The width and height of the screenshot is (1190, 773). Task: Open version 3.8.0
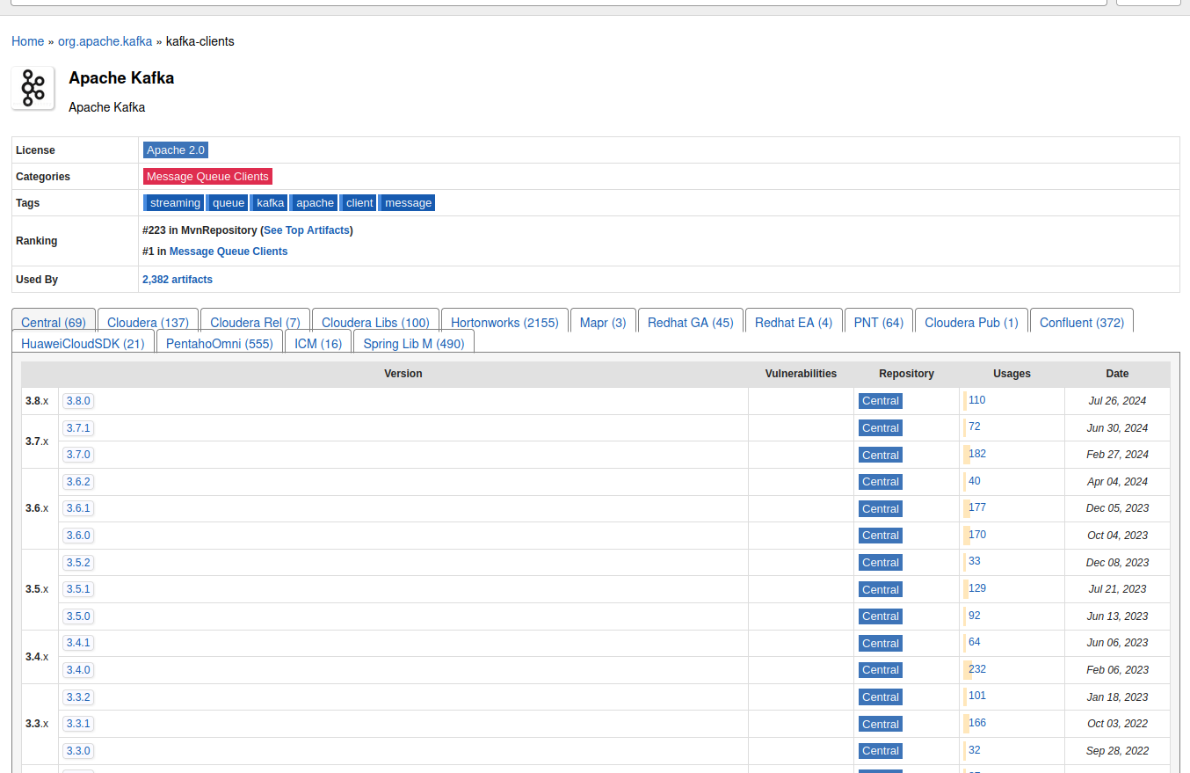[78, 401]
